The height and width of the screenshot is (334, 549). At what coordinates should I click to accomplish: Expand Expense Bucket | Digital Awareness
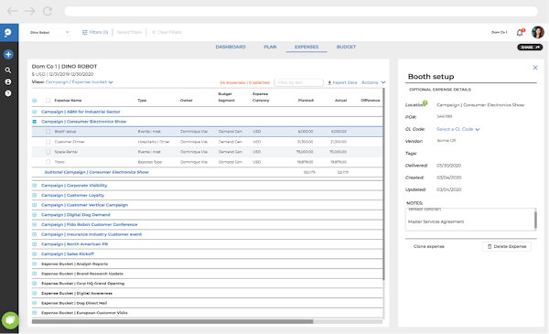[35, 294]
